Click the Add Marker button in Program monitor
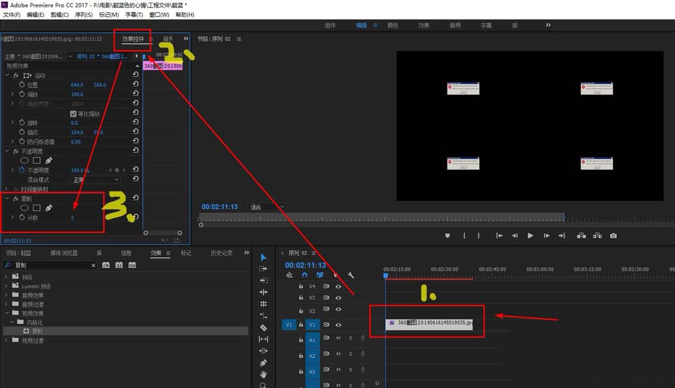The image size is (675, 388). coord(447,236)
